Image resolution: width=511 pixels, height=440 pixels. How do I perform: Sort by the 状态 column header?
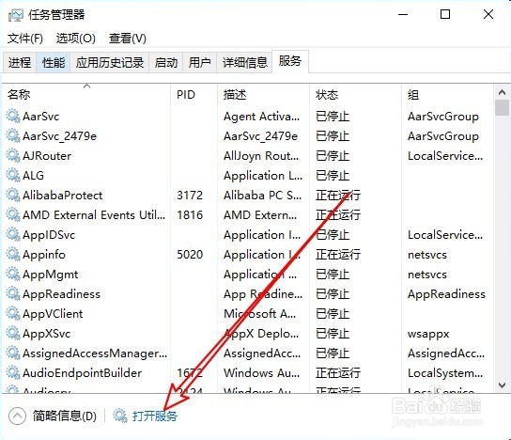pos(356,95)
